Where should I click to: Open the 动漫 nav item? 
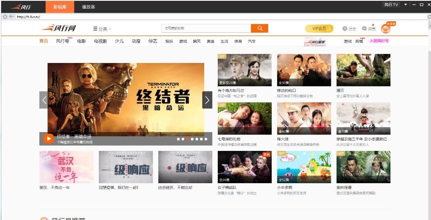(136, 41)
